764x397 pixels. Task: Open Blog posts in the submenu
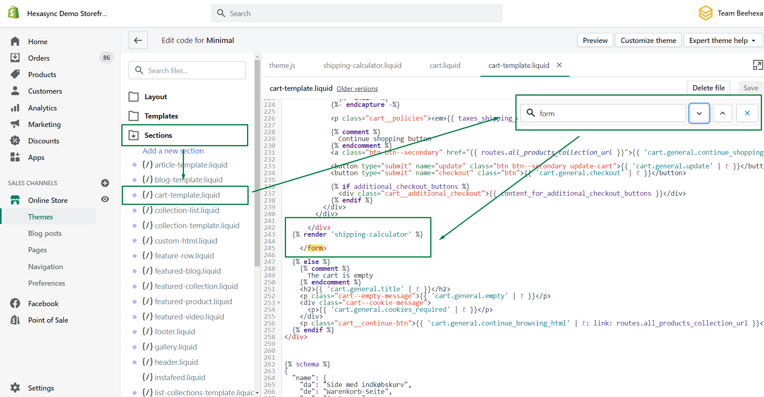45,233
